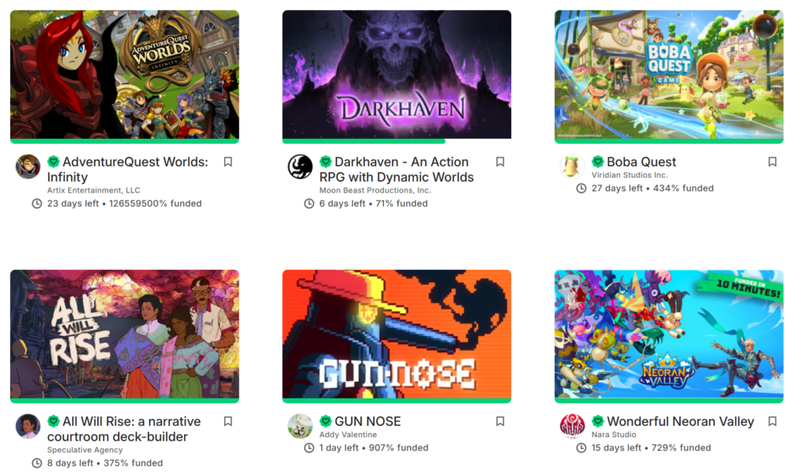Open the Addy Valentine creator avatar
809x475 pixels.
299,427
